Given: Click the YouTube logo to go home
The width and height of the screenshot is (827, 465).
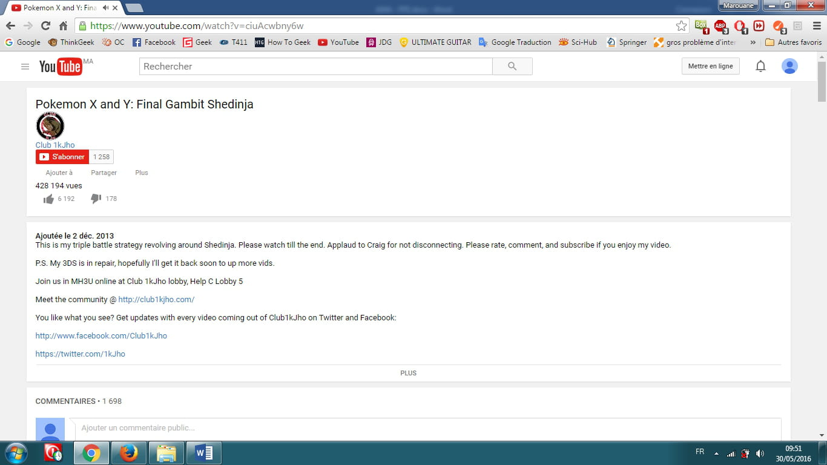Looking at the screenshot, I should click(61, 67).
